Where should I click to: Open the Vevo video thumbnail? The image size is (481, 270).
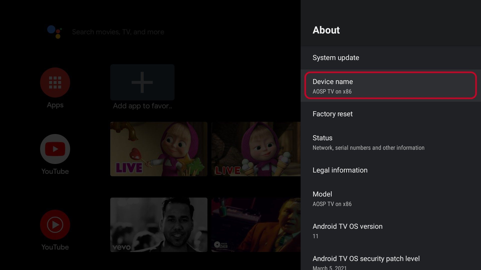(159, 225)
